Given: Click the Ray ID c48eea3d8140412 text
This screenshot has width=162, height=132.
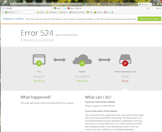Looking at the screenshot, I should pos(67,35).
